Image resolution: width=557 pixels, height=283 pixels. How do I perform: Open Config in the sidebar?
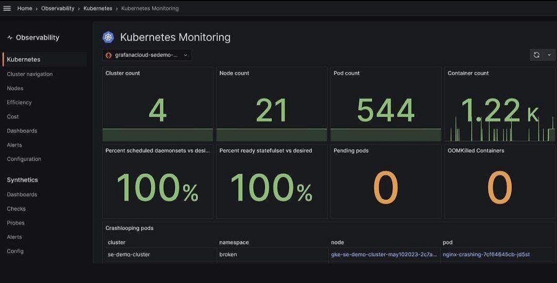tap(15, 251)
